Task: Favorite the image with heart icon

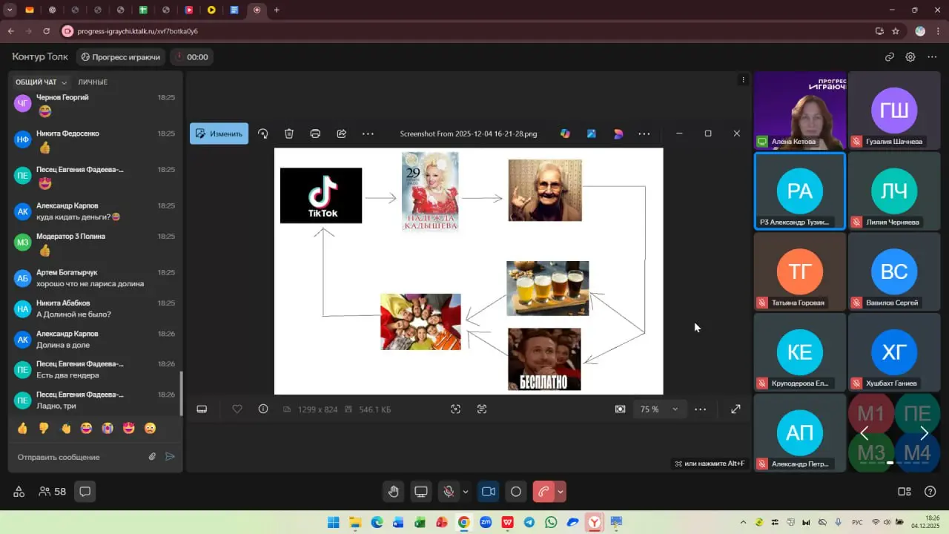Action: 237,409
